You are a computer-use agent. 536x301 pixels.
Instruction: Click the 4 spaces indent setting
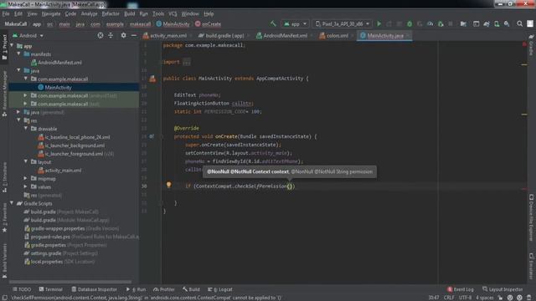point(485,298)
